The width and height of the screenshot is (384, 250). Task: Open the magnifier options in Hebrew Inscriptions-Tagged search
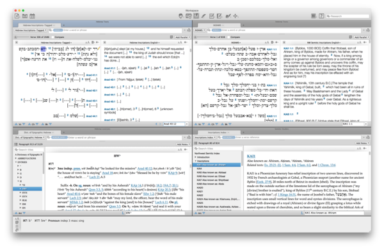click(50, 30)
